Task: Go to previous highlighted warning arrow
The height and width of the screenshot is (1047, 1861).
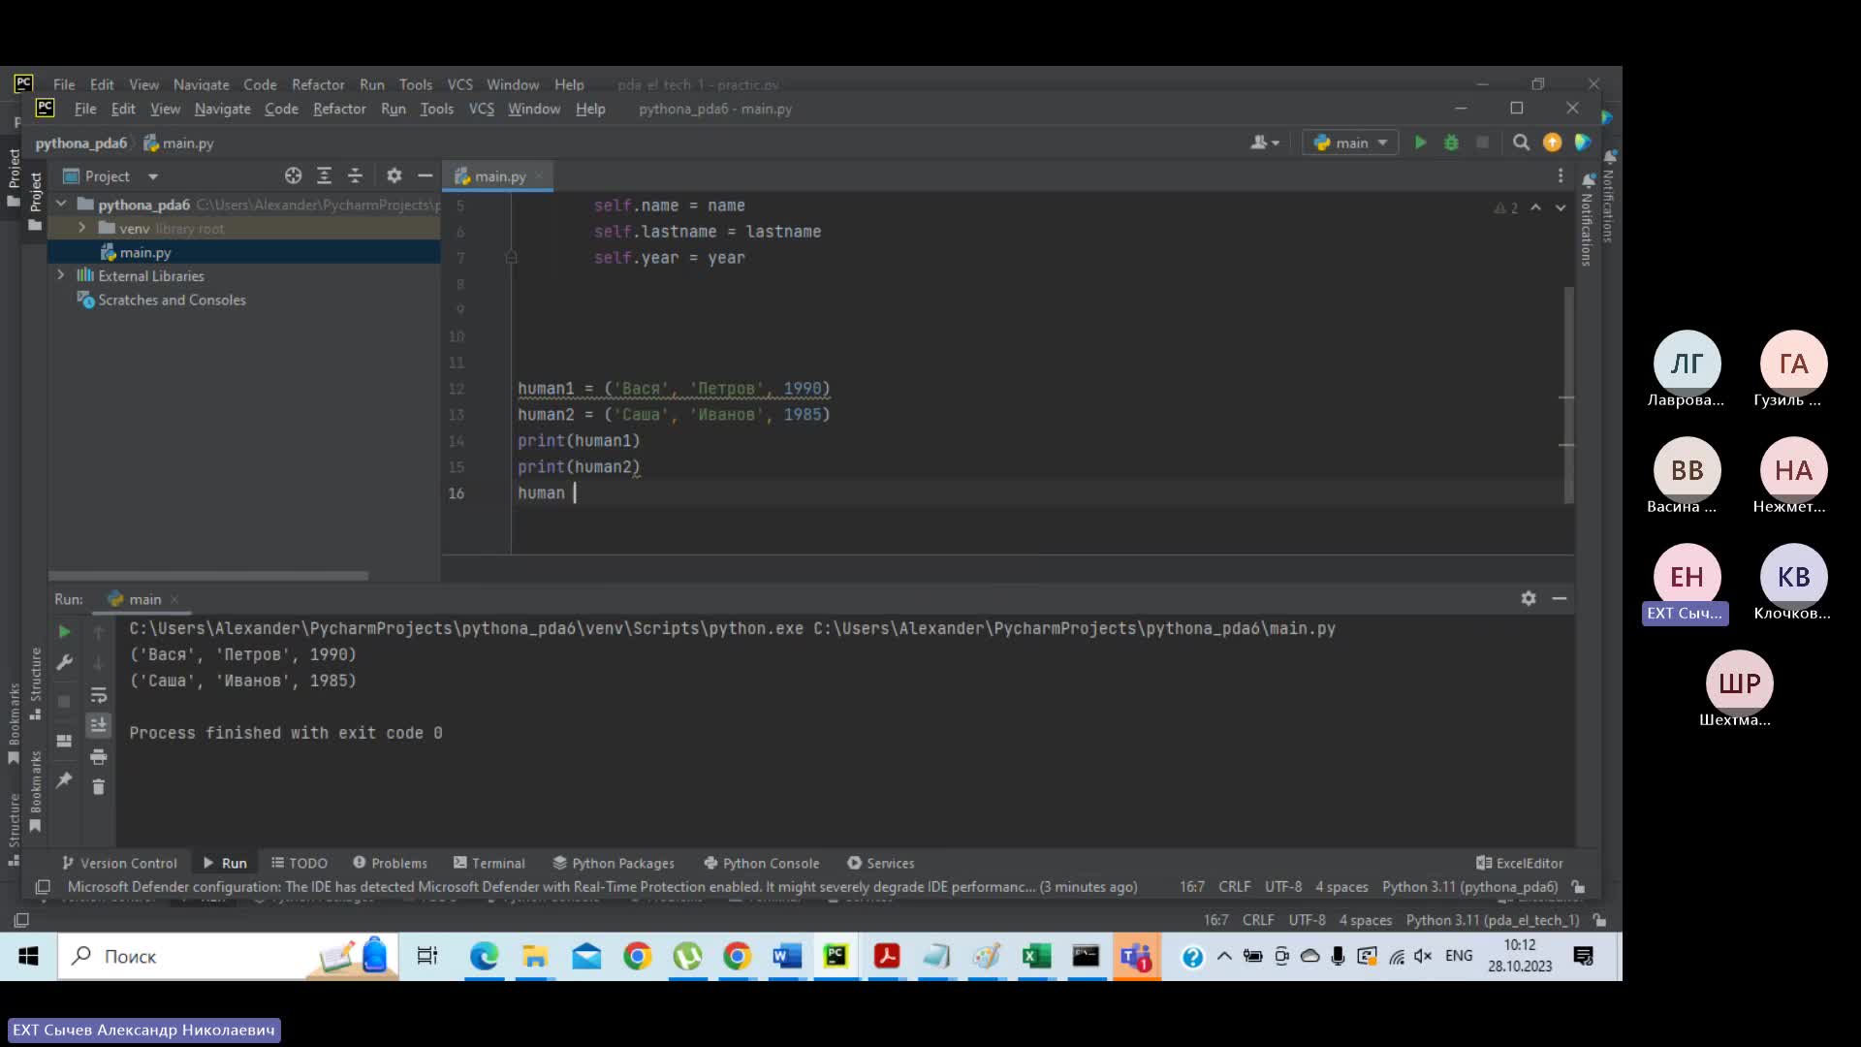Action: coord(1535,207)
